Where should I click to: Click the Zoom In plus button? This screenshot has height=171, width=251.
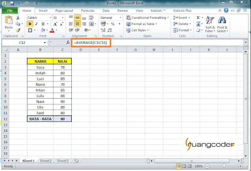pos(240,166)
